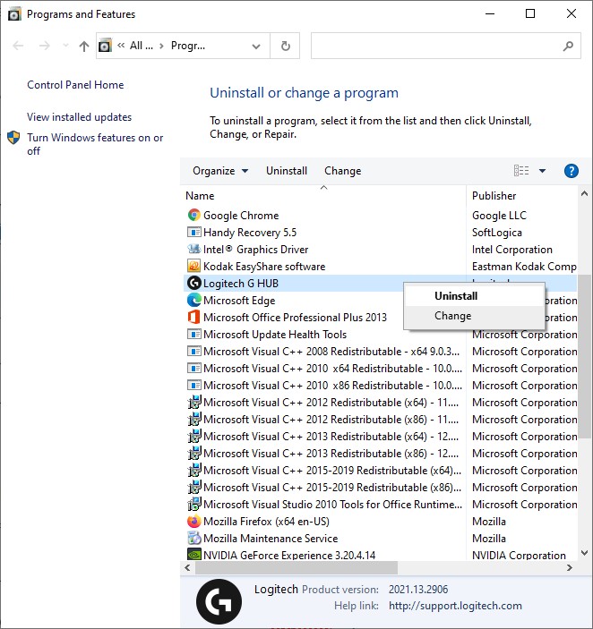Click the Logitech G HUB list icon
This screenshot has width=593, height=629.
(x=193, y=284)
